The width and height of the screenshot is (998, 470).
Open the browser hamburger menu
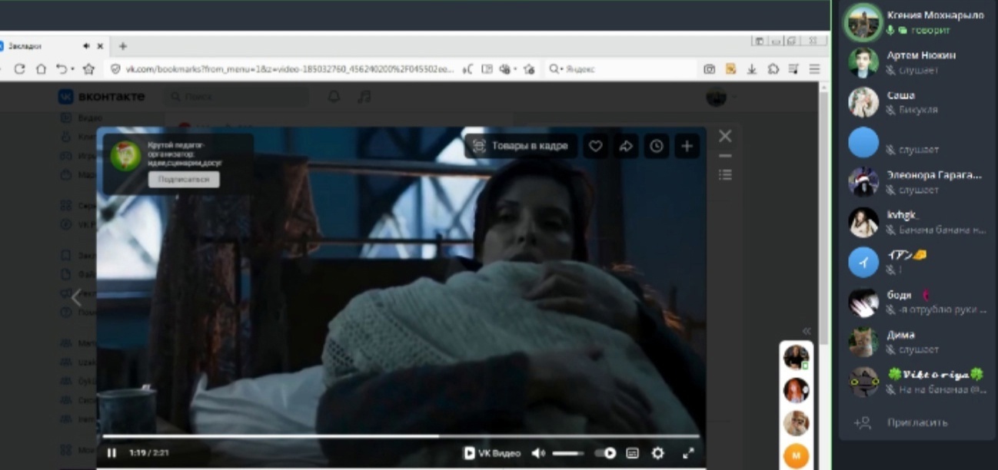point(814,69)
